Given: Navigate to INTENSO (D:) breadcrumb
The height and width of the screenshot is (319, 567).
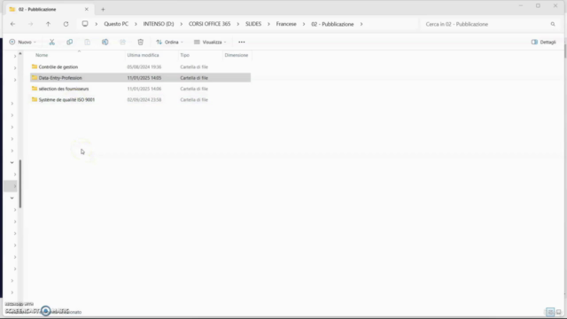Looking at the screenshot, I should (159, 24).
